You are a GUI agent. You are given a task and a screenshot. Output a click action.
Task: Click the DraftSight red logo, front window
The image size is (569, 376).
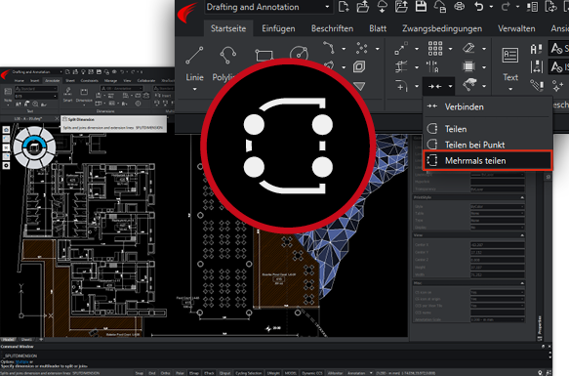[188, 13]
